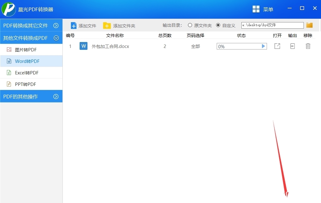Screen dimensions: 321x203
Task: Open the yellow folder browse icon
Action: pyautogui.click(x=309, y=25)
